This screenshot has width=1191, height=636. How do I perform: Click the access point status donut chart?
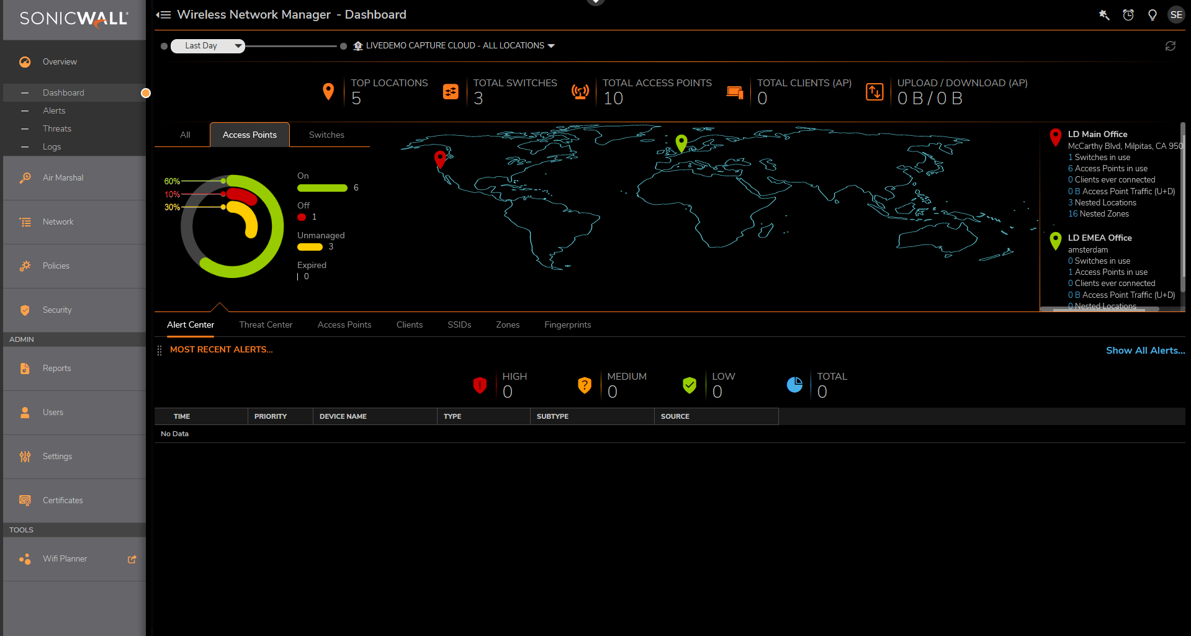pos(231,226)
